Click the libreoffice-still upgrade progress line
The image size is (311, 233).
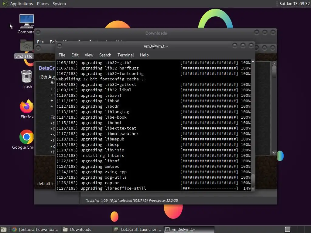pyautogui.click(x=153, y=188)
